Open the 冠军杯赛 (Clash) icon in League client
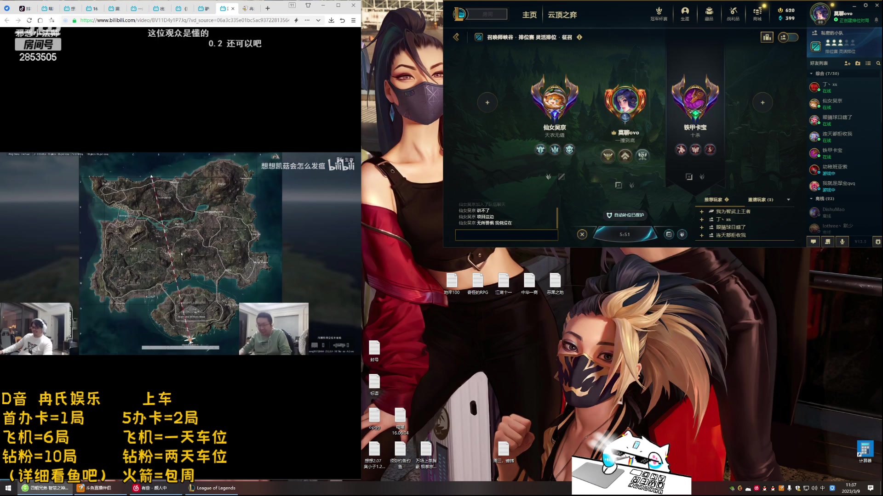The width and height of the screenshot is (883, 496). pos(659,13)
